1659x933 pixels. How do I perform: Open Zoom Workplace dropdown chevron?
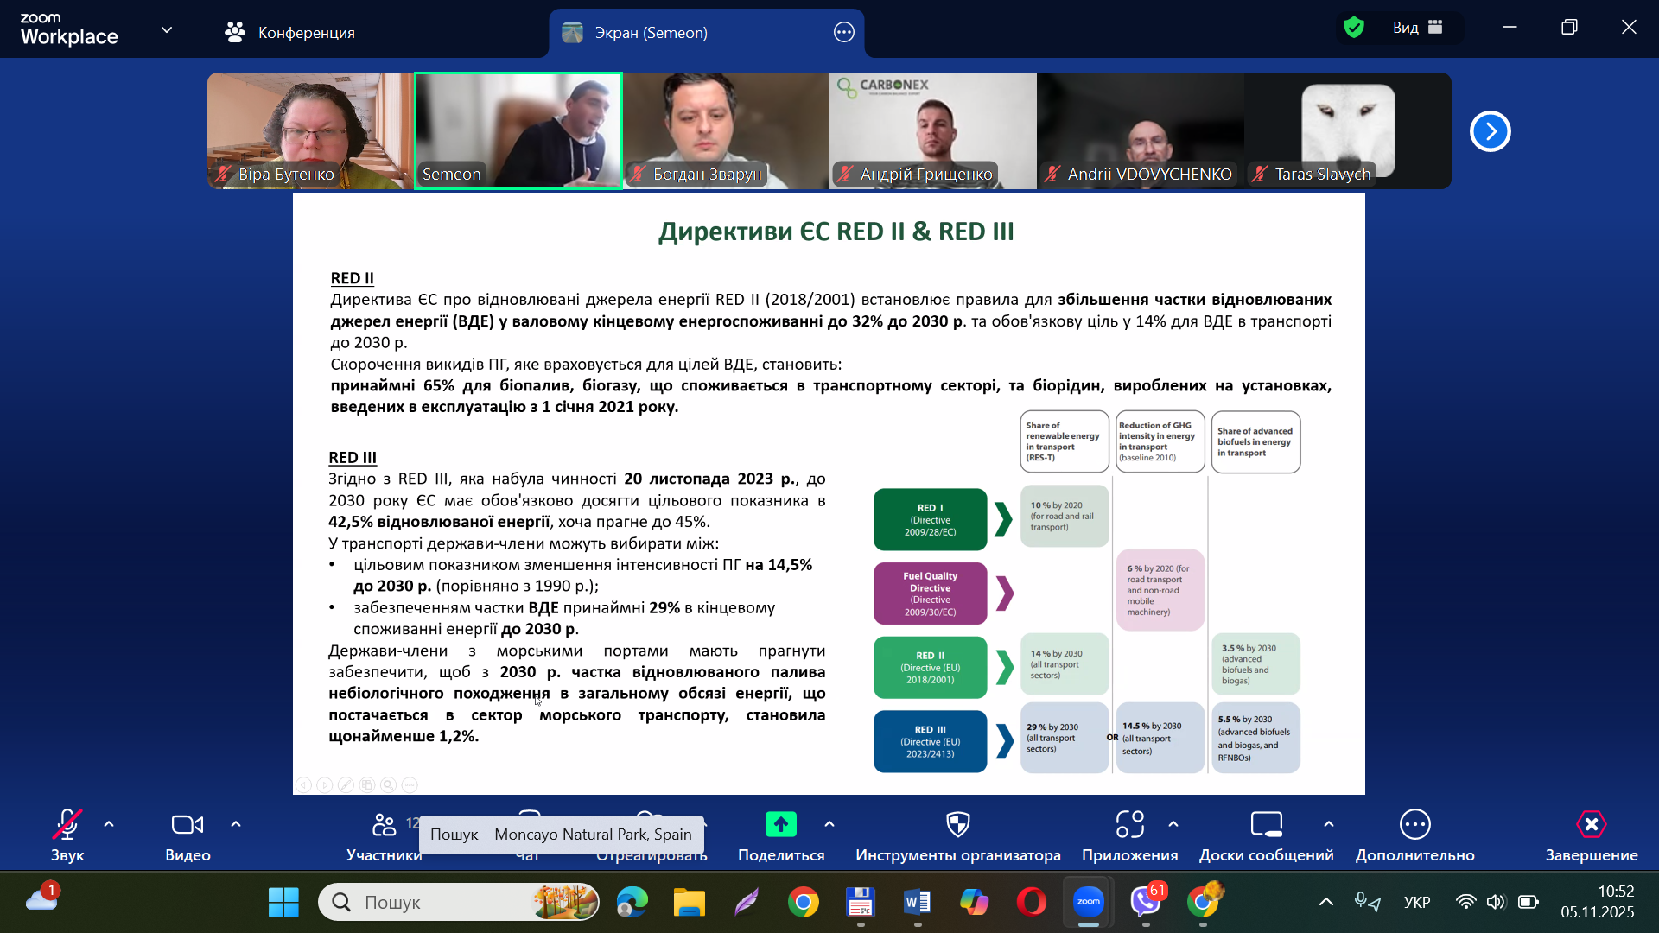pyautogui.click(x=167, y=30)
